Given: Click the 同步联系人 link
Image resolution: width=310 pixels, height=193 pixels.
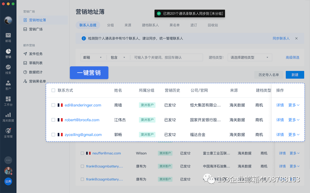Looking at the screenshot, I should pyautogui.click(x=281, y=39).
